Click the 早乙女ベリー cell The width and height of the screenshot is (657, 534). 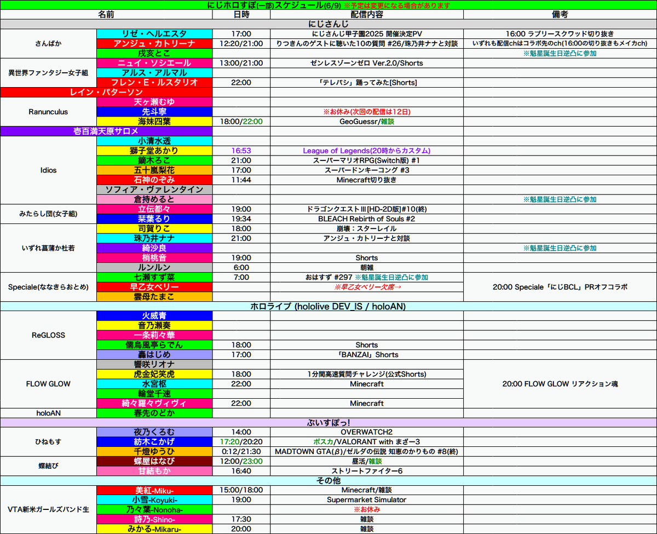pos(154,287)
